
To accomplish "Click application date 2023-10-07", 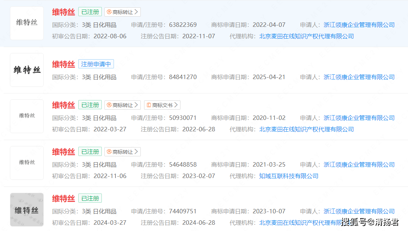I will (269, 211).
